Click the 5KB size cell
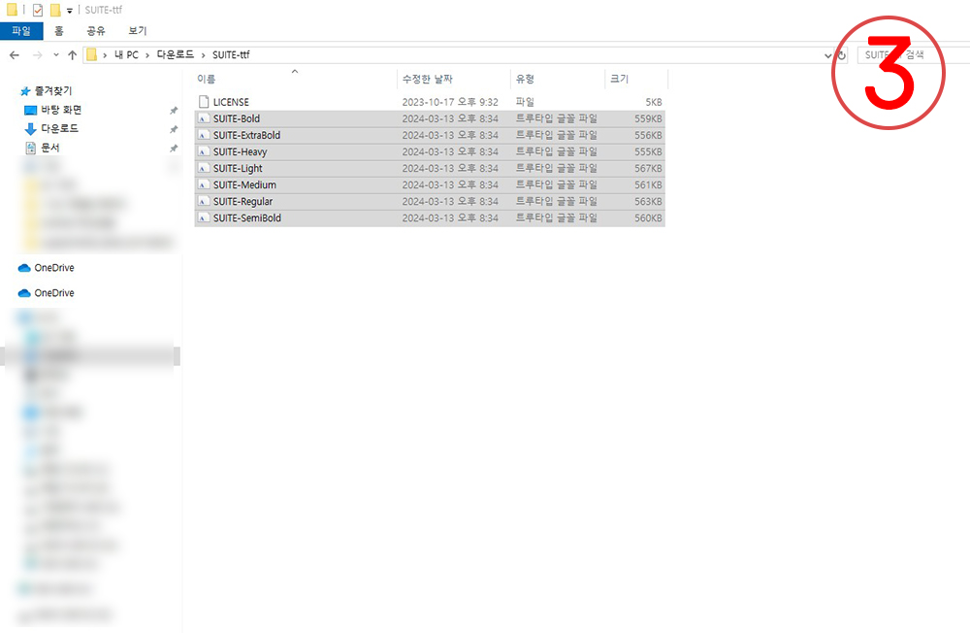 [653, 102]
